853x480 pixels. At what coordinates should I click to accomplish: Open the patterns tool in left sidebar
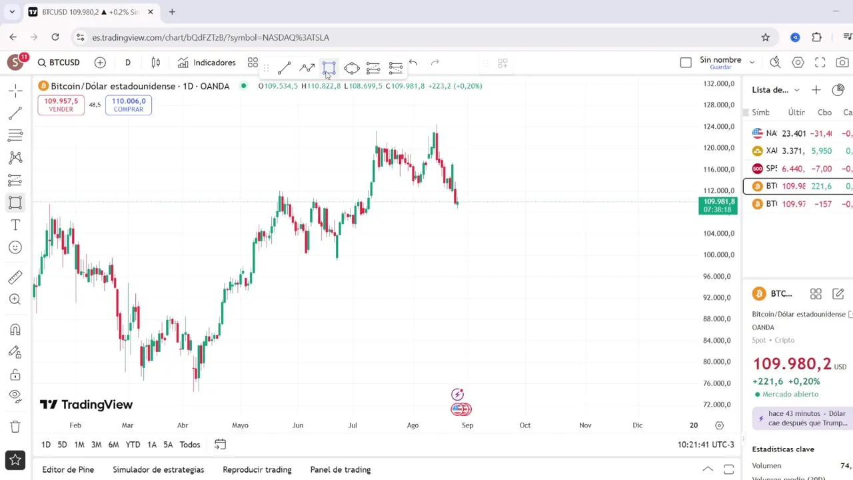click(15, 158)
